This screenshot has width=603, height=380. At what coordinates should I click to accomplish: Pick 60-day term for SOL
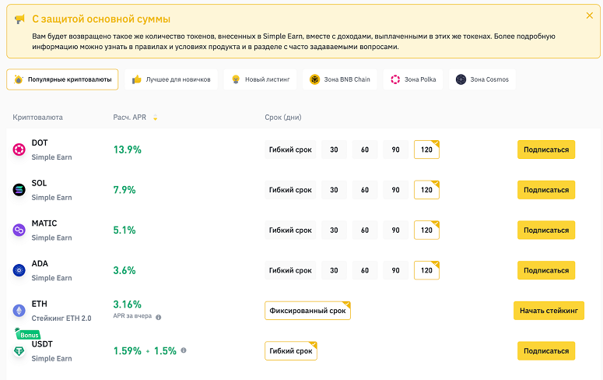365,190
